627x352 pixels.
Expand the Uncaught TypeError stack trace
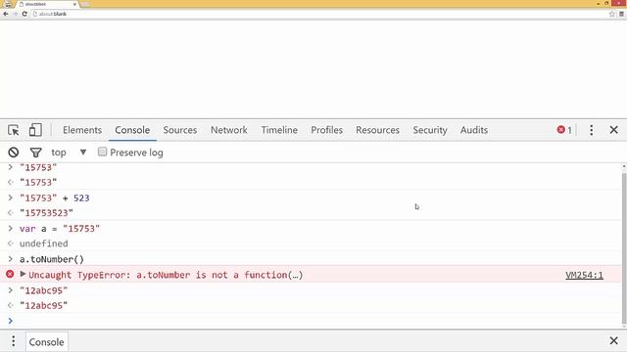click(x=23, y=274)
